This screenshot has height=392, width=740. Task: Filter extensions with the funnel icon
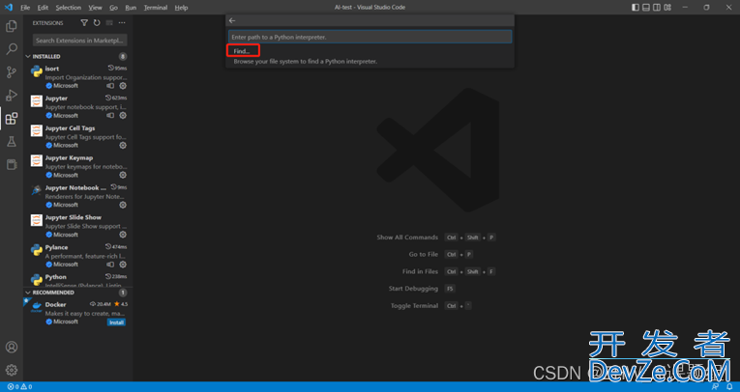84,22
